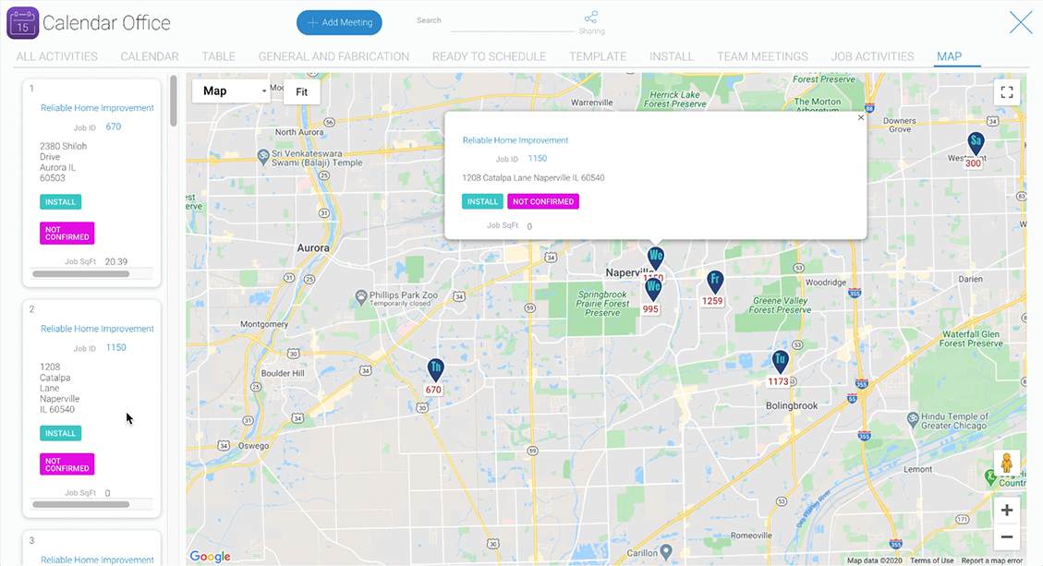Screen dimensions: 1043x566
Task: Open Reliable Home Improvement link in card 2
Action: coord(97,329)
